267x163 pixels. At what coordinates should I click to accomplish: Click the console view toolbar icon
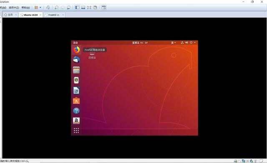(104, 8)
